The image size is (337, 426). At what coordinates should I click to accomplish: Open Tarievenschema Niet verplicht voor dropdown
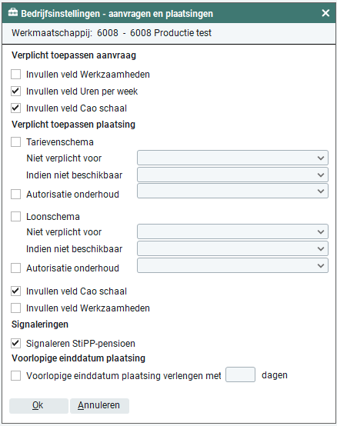click(232, 158)
